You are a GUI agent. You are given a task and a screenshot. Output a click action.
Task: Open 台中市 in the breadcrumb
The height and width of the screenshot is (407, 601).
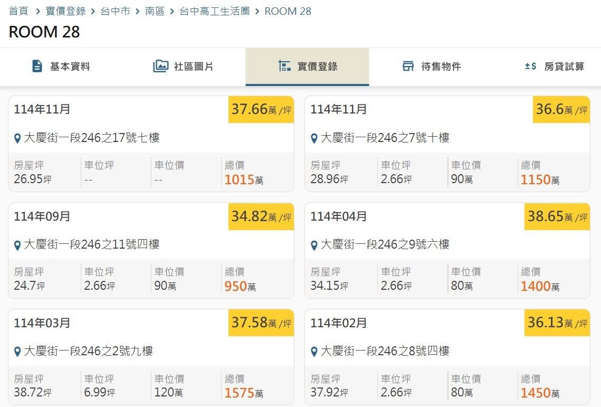(115, 11)
